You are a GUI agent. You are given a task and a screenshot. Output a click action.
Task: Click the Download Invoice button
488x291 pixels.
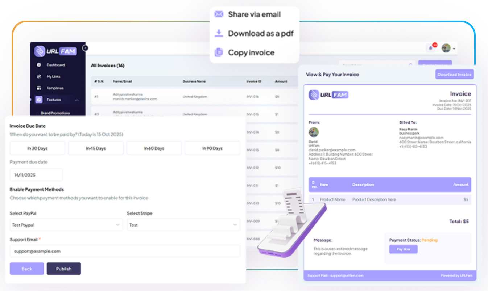point(454,75)
